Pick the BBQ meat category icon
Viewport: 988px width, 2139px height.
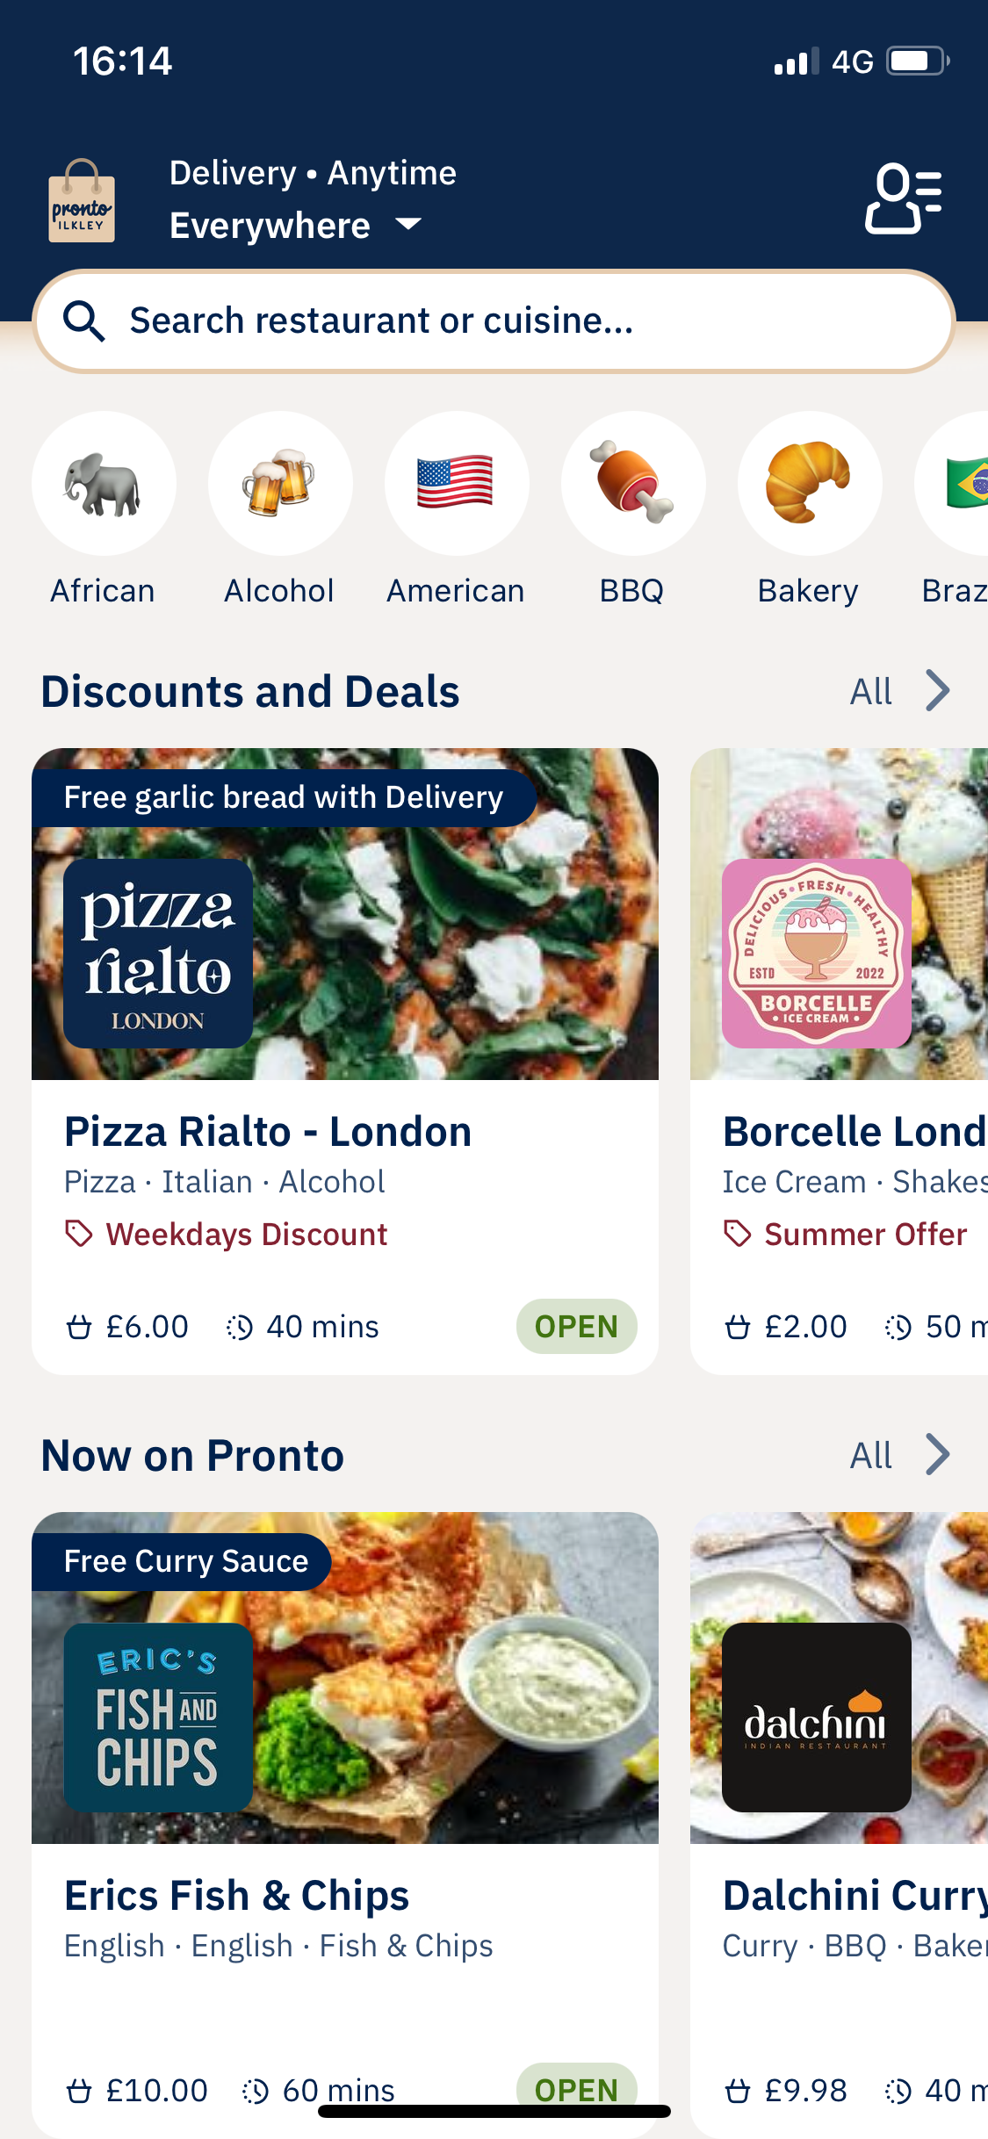click(633, 484)
